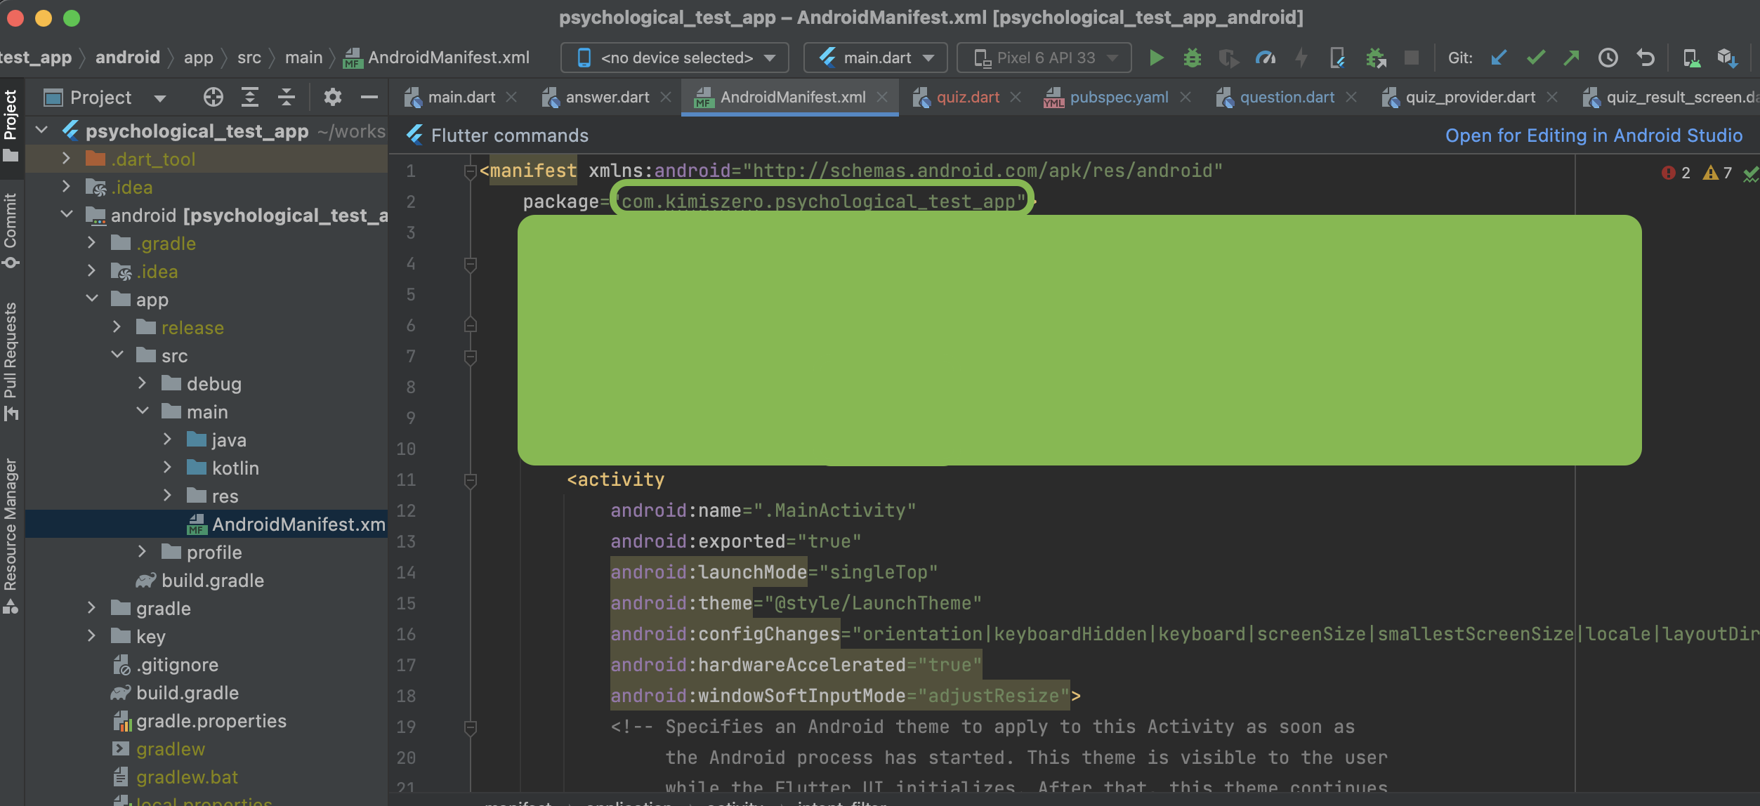Collapse all items in Project panel
1760x806 pixels.
tap(287, 97)
